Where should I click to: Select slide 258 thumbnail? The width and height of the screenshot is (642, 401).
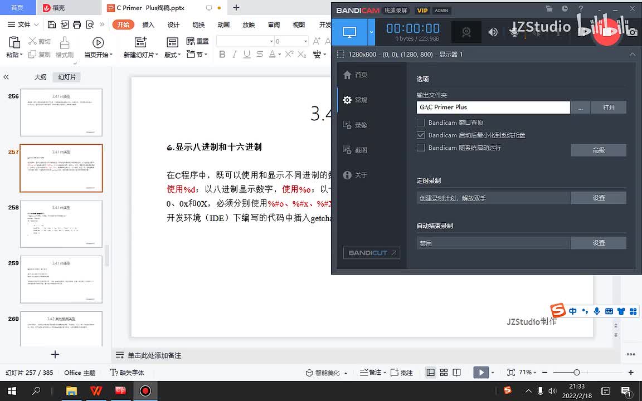click(61, 224)
